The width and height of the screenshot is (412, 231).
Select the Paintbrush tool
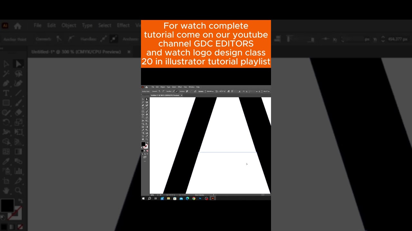pos(147,112)
